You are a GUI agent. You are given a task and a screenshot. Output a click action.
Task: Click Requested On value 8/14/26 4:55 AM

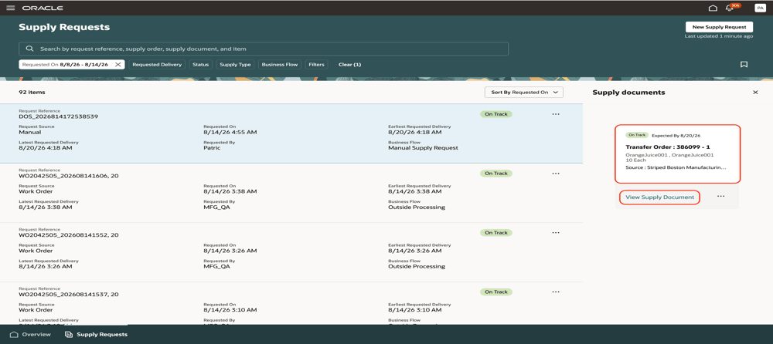[230, 132]
